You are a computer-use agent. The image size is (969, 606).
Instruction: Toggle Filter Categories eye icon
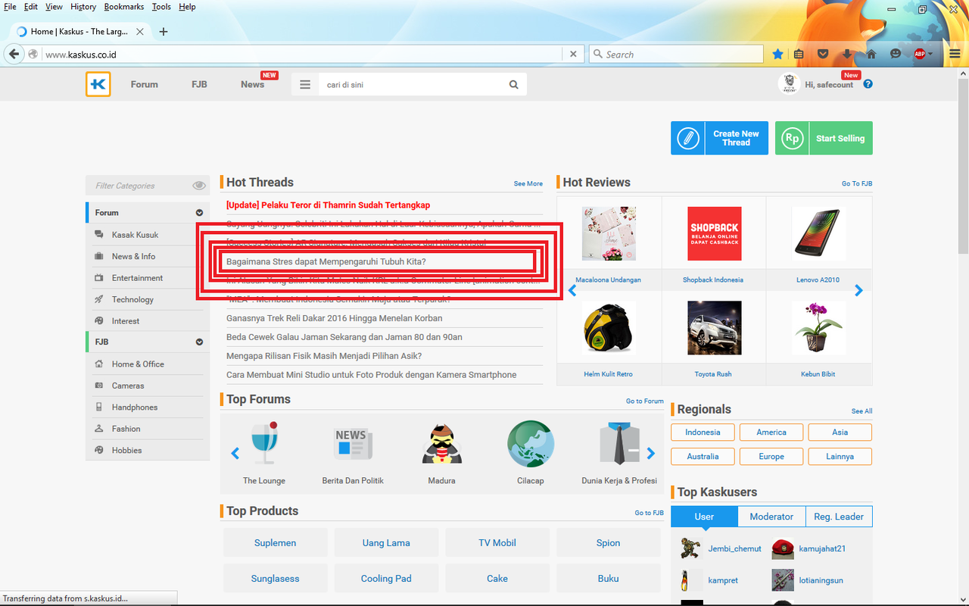[199, 186]
